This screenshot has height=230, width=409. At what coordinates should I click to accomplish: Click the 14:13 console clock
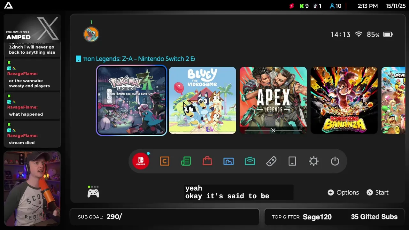(x=341, y=34)
